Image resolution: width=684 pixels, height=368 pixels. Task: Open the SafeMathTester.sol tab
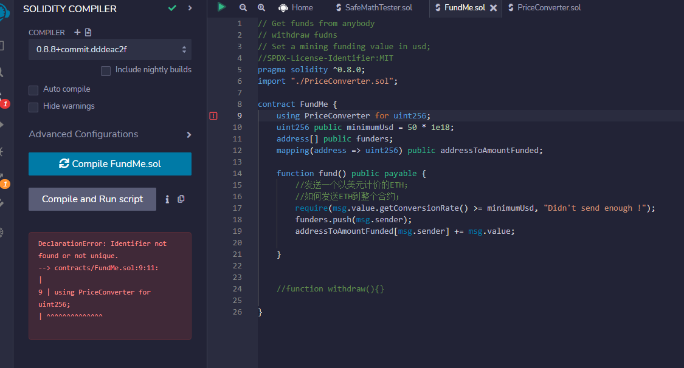pos(374,7)
